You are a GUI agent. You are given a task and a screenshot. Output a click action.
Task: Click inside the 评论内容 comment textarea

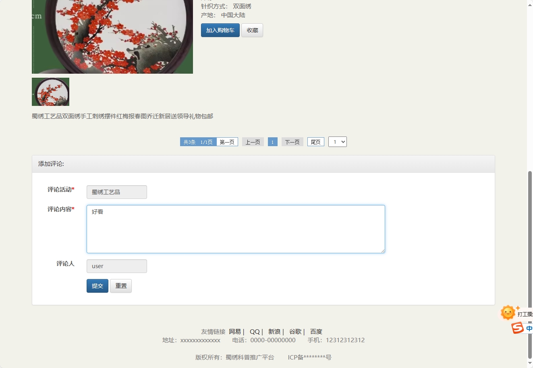click(235, 229)
